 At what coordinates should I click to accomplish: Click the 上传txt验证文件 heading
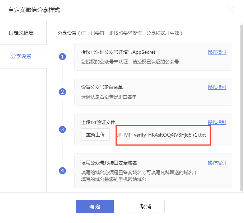(x=98, y=122)
